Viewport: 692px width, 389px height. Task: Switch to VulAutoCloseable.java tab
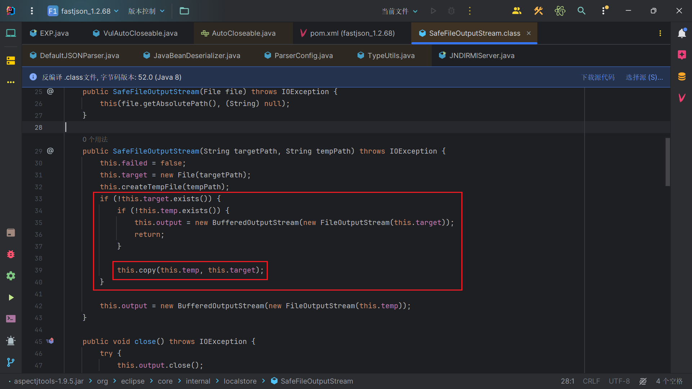135,33
